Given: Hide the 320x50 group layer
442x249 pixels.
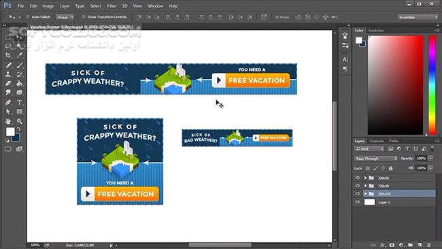Looking at the screenshot, I should click(358, 178).
